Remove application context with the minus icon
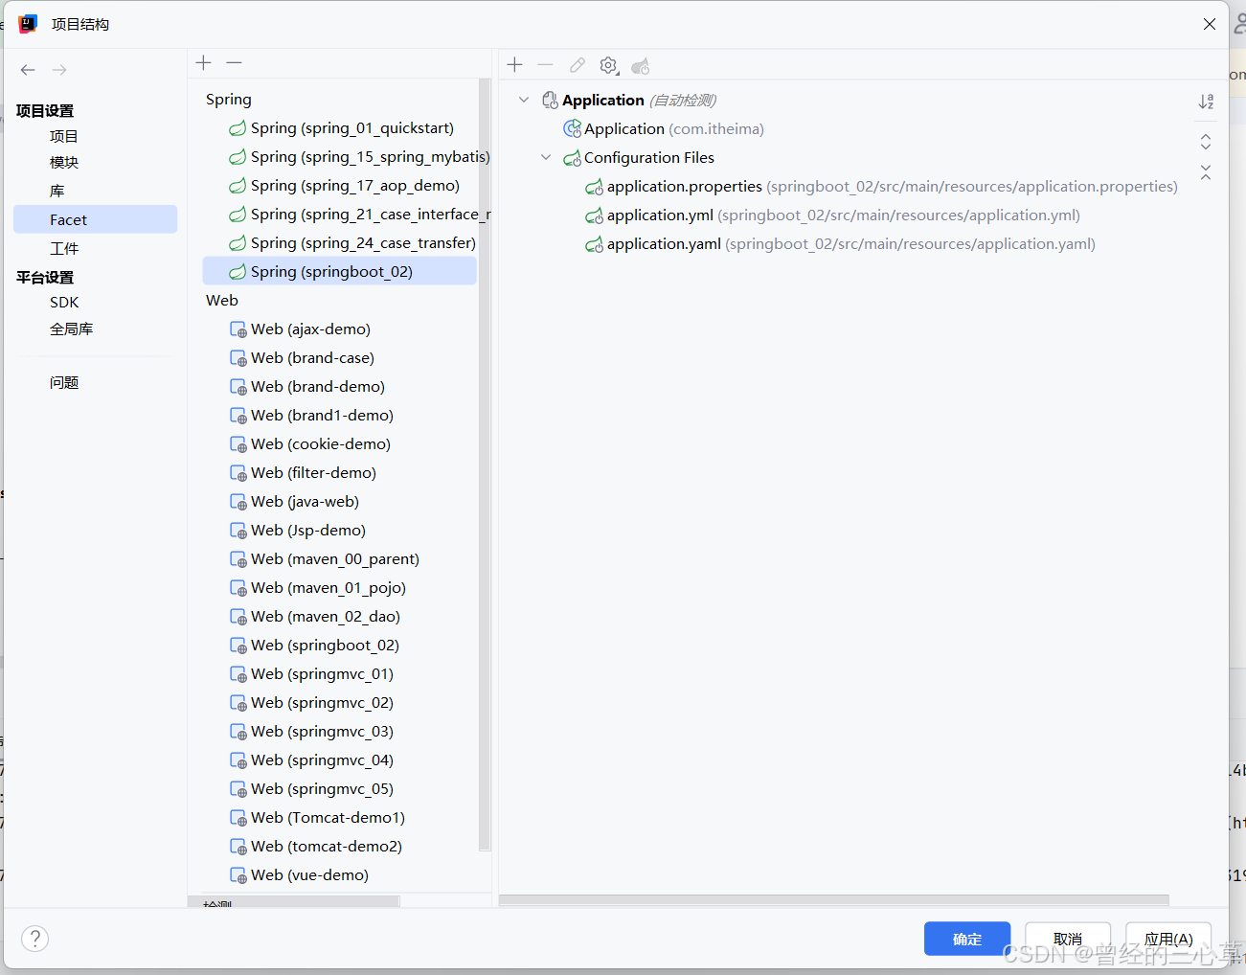Viewport: 1246px width, 975px height. point(546,64)
